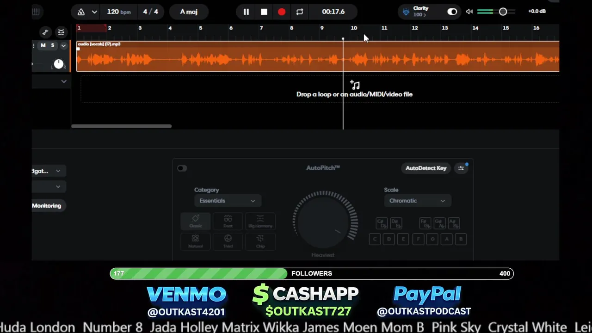Open the piano keyboard icon at top left
The image size is (592, 333).
36,12
